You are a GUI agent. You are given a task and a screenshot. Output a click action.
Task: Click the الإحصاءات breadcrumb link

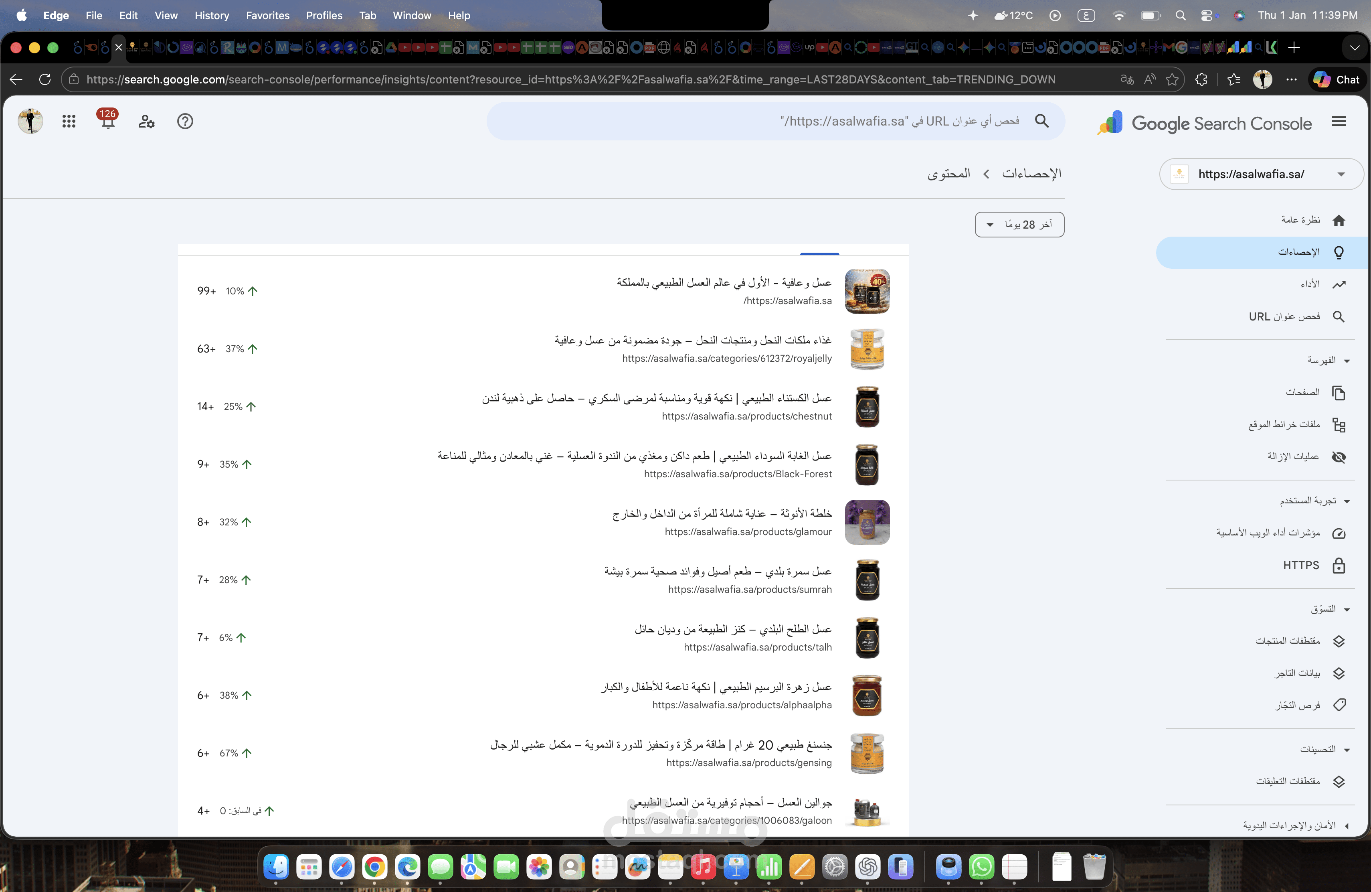tap(1031, 173)
